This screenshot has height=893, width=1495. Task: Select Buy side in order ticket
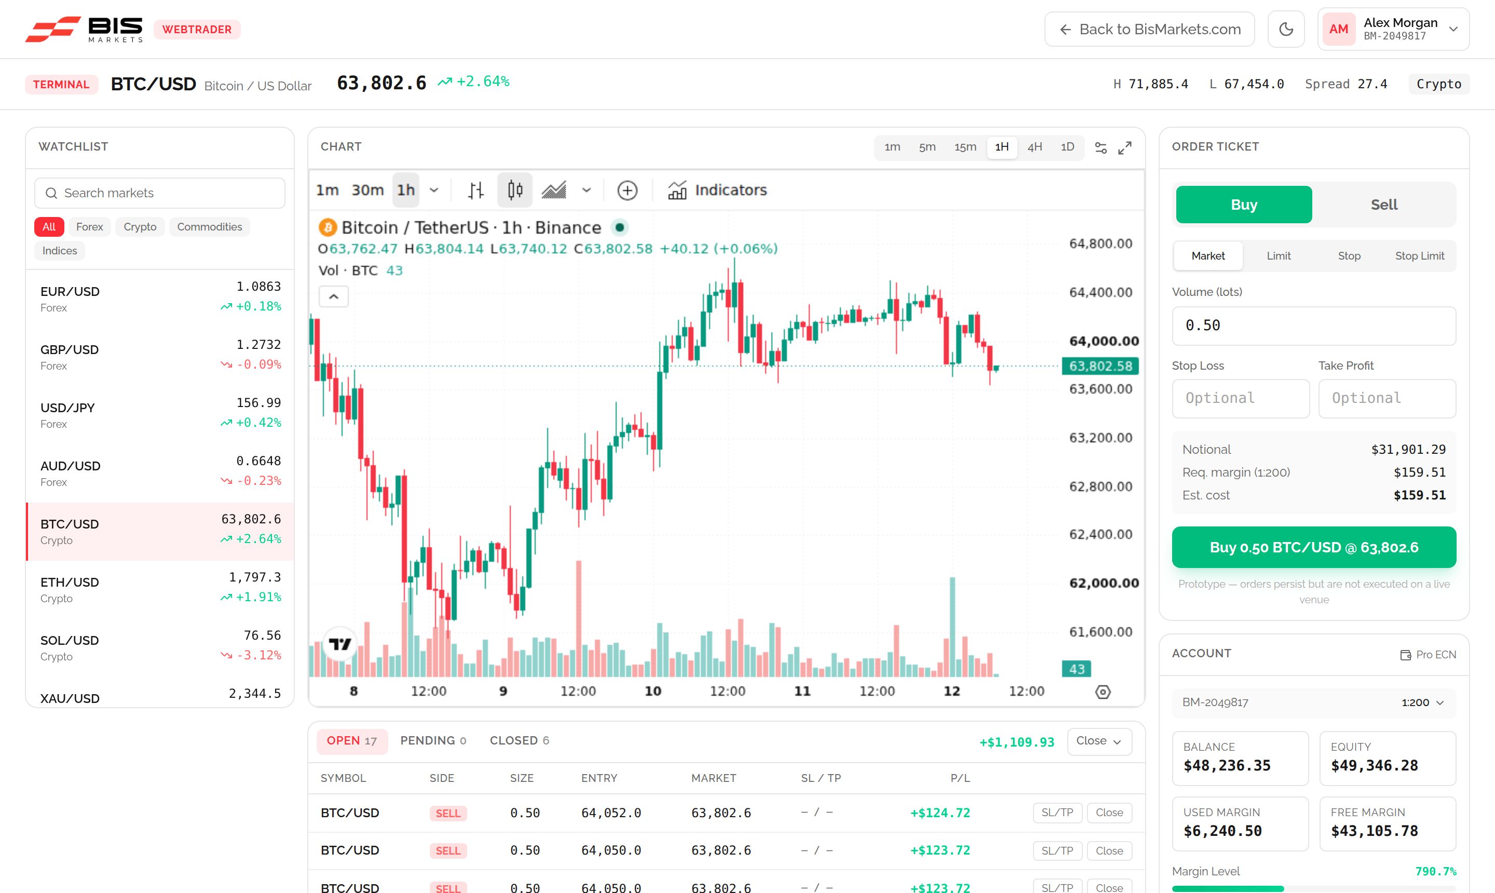click(x=1244, y=205)
